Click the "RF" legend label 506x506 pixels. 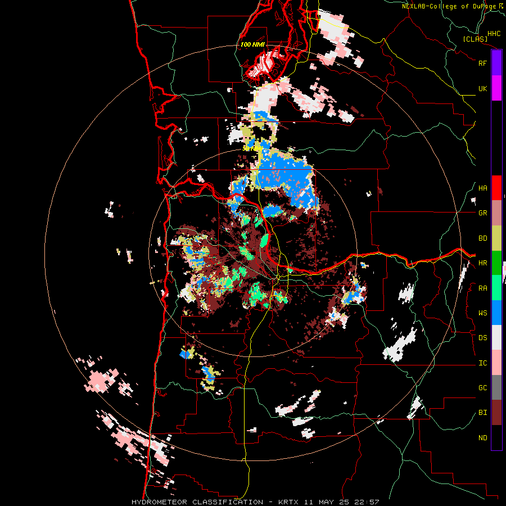click(482, 63)
